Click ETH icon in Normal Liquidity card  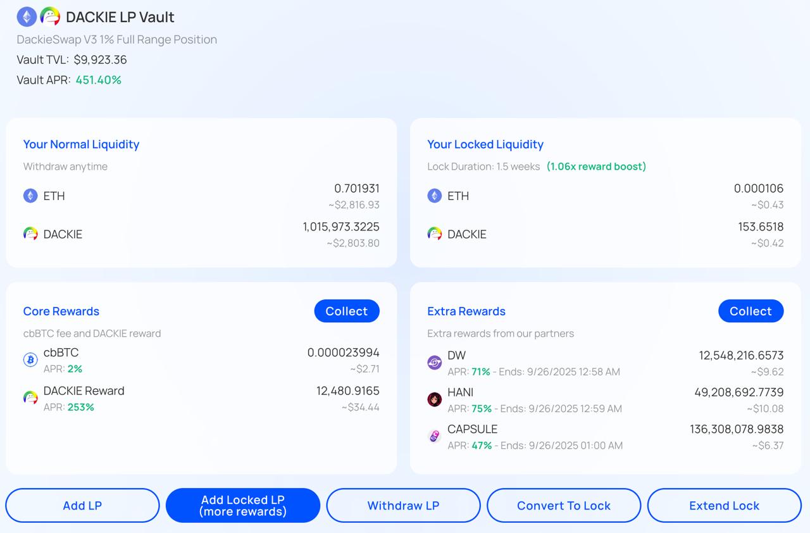[30, 196]
